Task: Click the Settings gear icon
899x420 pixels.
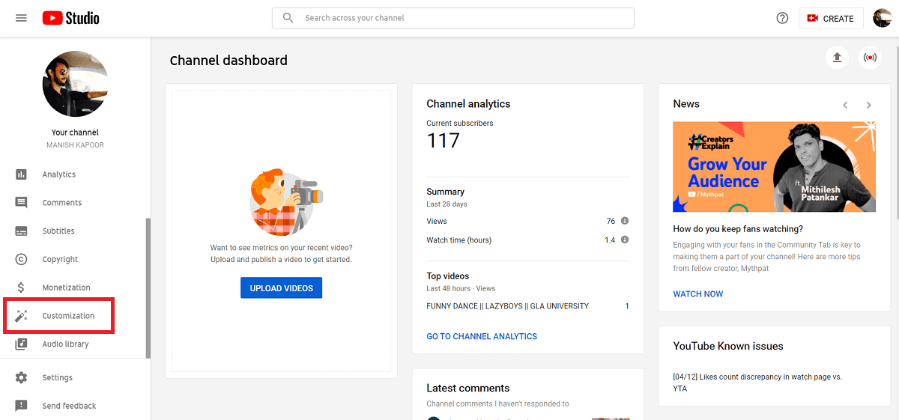Action: (21, 377)
